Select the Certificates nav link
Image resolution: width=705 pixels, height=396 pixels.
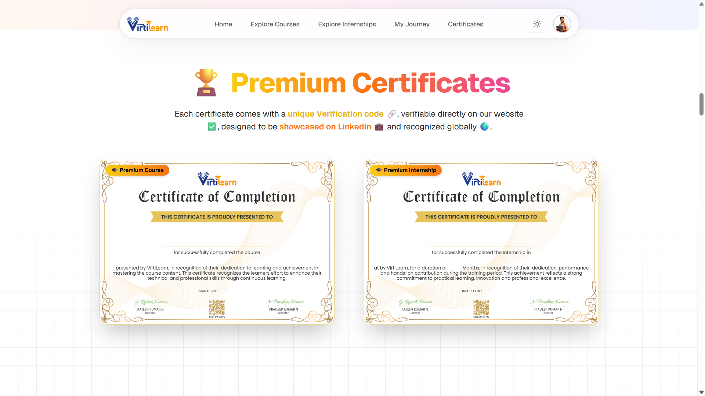tap(465, 24)
